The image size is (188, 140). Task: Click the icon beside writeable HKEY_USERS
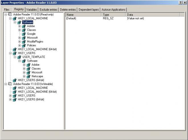[15, 96]
